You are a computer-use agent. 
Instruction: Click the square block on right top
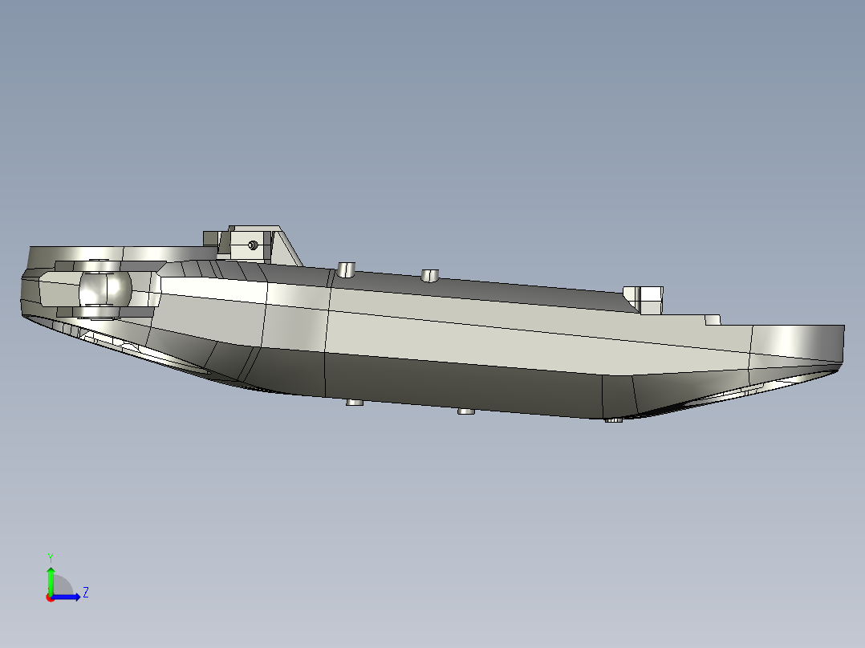(x=644, y=300)
